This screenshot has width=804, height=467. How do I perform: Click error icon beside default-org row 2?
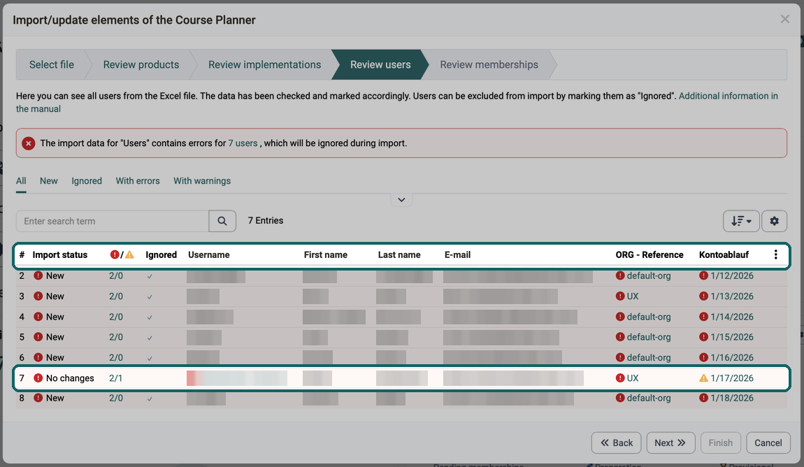(620, 275)
